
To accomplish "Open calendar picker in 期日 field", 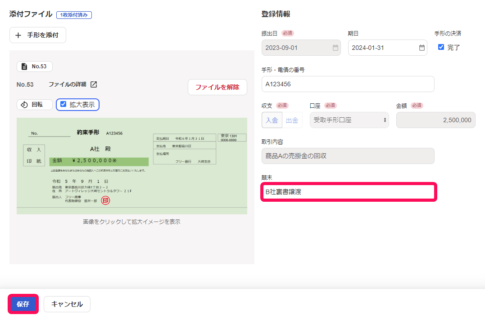I will click(422, 48).
